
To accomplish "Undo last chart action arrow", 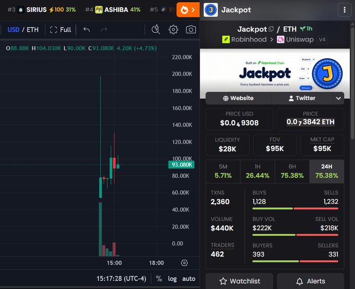I will [87, 29].
